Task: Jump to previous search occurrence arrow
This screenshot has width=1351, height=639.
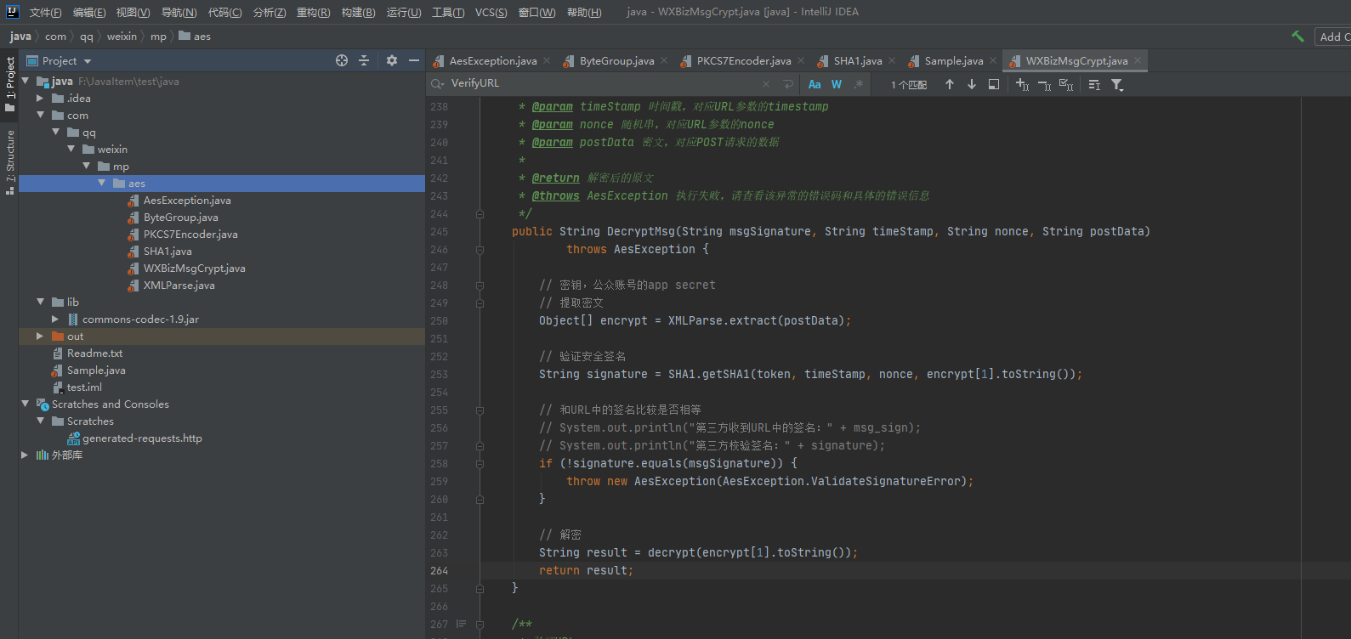Action: coord(950,84)
